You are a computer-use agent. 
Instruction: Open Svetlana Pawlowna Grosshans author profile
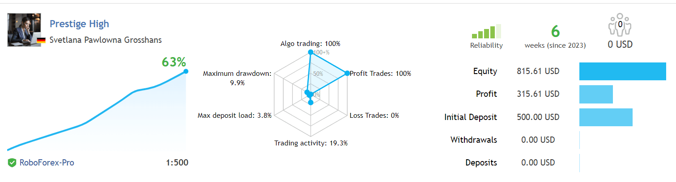[106, 40]
